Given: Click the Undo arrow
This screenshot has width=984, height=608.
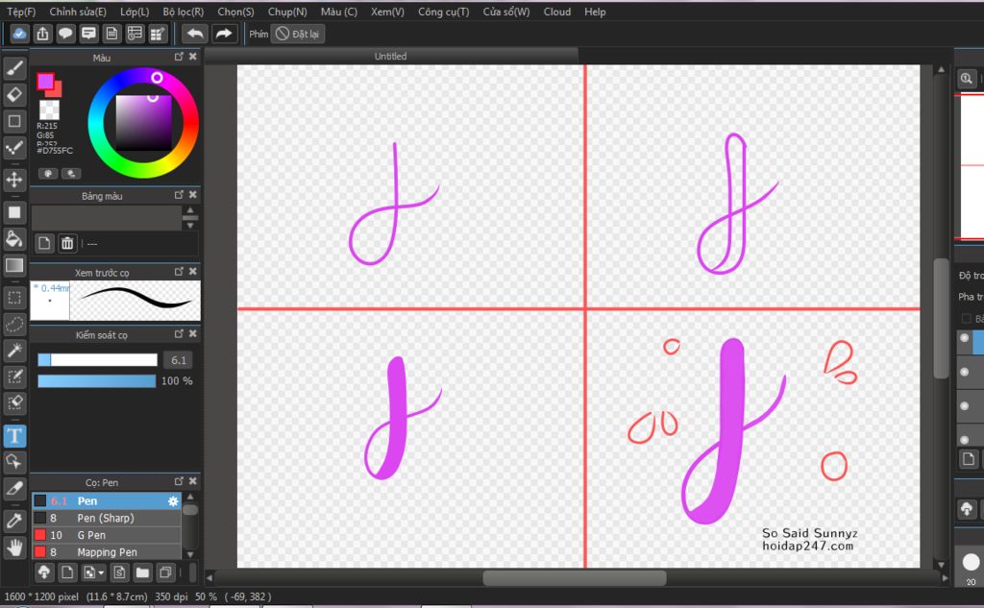Looking at the screenshot, I should point(194,34).
